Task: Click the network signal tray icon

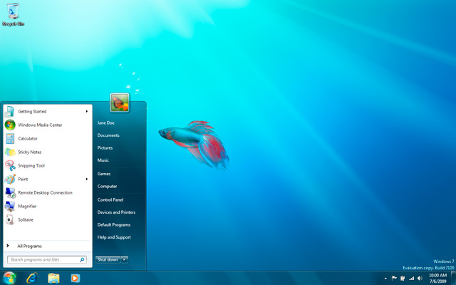Action: [411, 279]
